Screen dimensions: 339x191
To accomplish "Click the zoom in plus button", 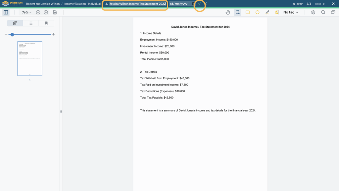I will [46, 12].
